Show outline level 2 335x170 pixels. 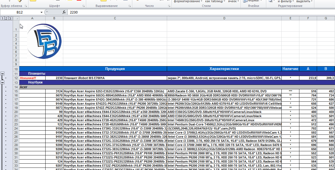6,18
